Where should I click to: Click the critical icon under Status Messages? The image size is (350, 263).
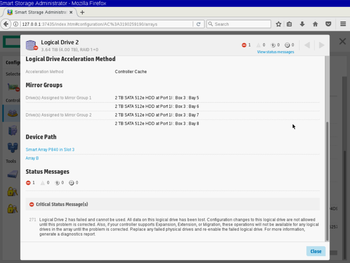[x=28, y=183]
